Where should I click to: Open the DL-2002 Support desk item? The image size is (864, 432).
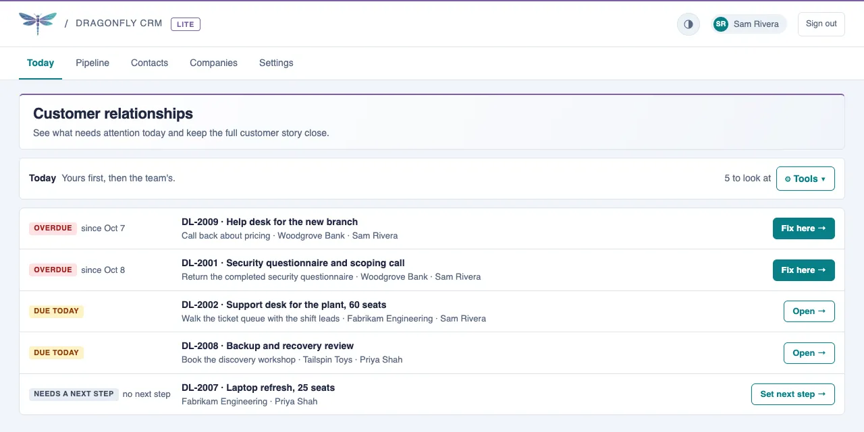(x=809, y=311)
